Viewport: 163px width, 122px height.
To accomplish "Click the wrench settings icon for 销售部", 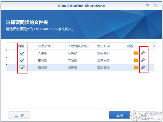I will (143, 68).
